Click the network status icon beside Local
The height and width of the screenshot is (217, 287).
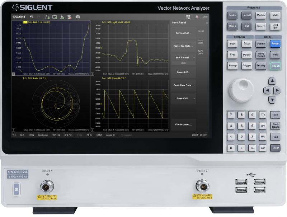coord(197,17)
